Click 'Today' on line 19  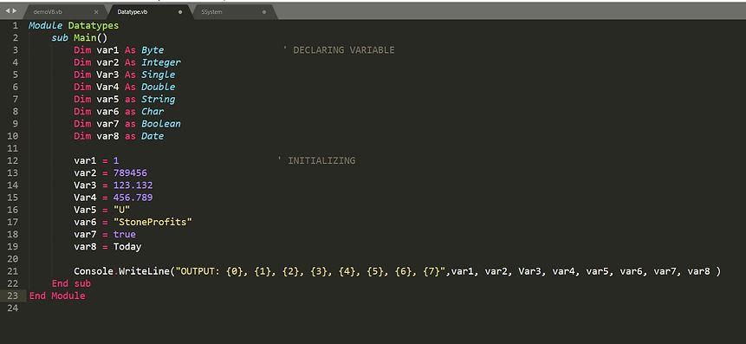tap(127, 247)
